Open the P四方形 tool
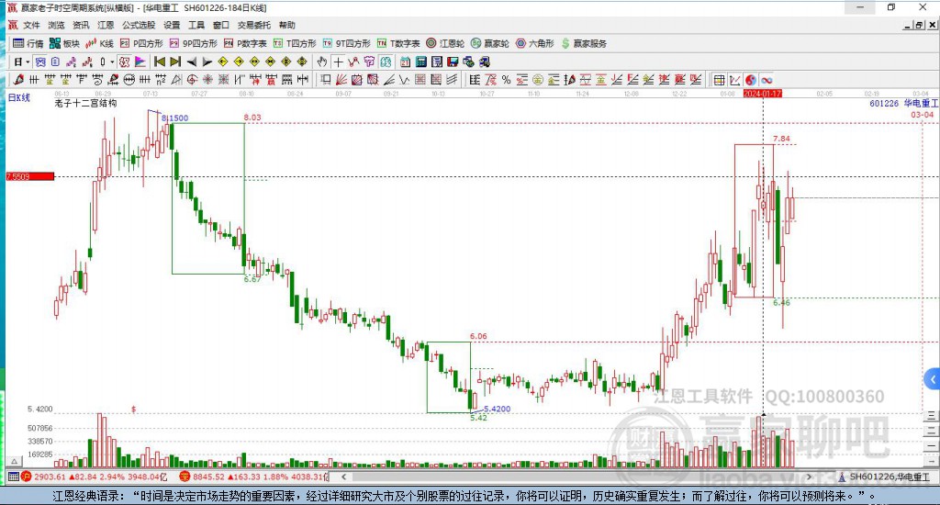The image size is (940, 505). tap(141, 43)
